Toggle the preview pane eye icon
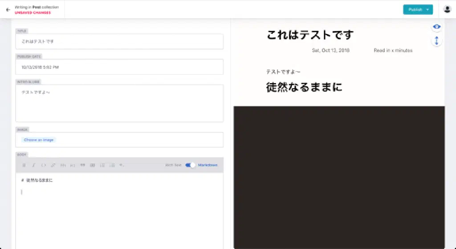Viewport: 456px width, 249px height. pyautogui.click(x=437, y=27)
